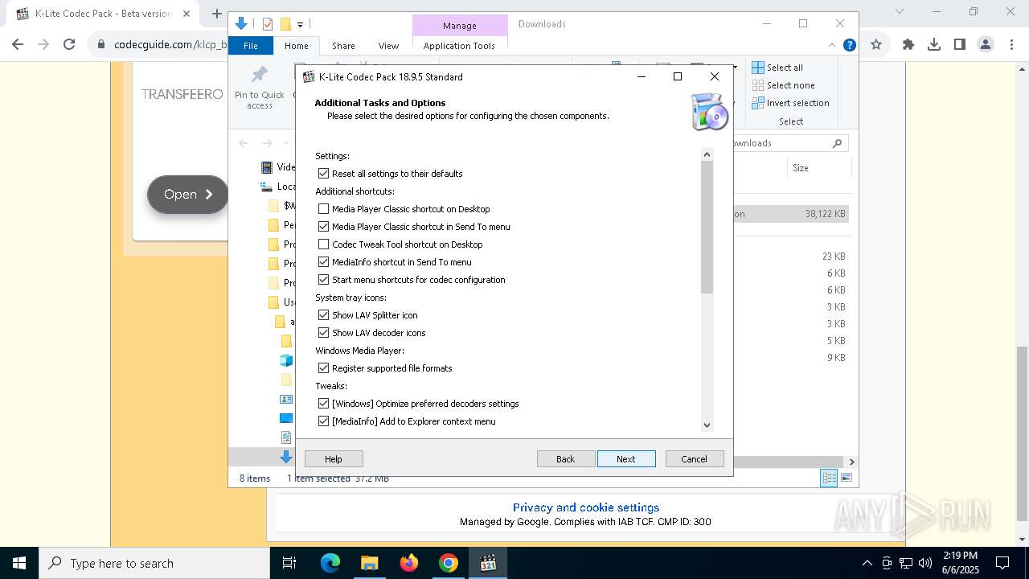Click Select all in Explorer ribbon
The height and width of the screenshot is (579, 1029).
point(777,68)
